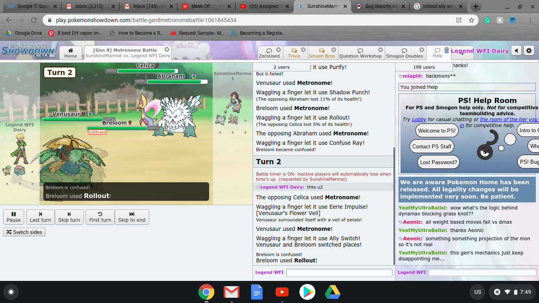The width and height of the screenshot is (539, 303).
Task: Open the Legend WFI Dairy username menu
Action: point(480,51)
